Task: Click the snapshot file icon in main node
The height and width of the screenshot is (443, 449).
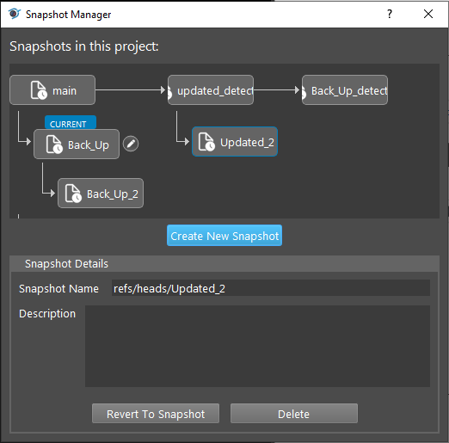Action: tap(39, 90)
